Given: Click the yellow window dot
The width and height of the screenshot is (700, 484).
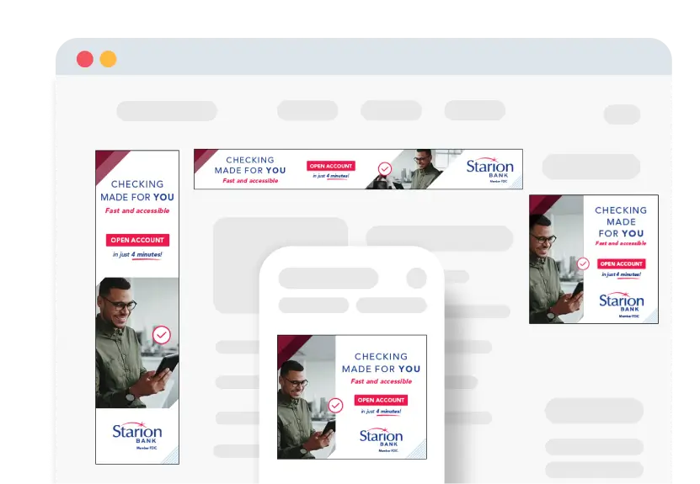Looking at the screenshot, I should coord(108,59).
